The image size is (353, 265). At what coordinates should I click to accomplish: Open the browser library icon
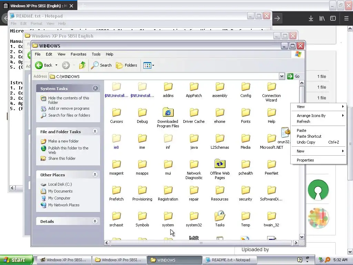coord(322,18)
